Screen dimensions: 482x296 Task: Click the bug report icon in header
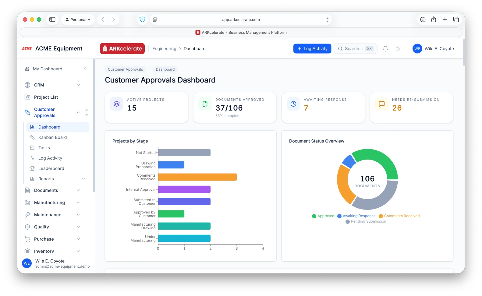click(x=398, y=49)
